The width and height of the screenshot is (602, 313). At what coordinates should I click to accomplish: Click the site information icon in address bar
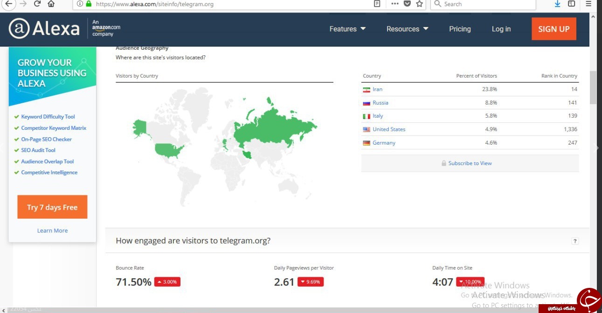click(x=80, y=4)
